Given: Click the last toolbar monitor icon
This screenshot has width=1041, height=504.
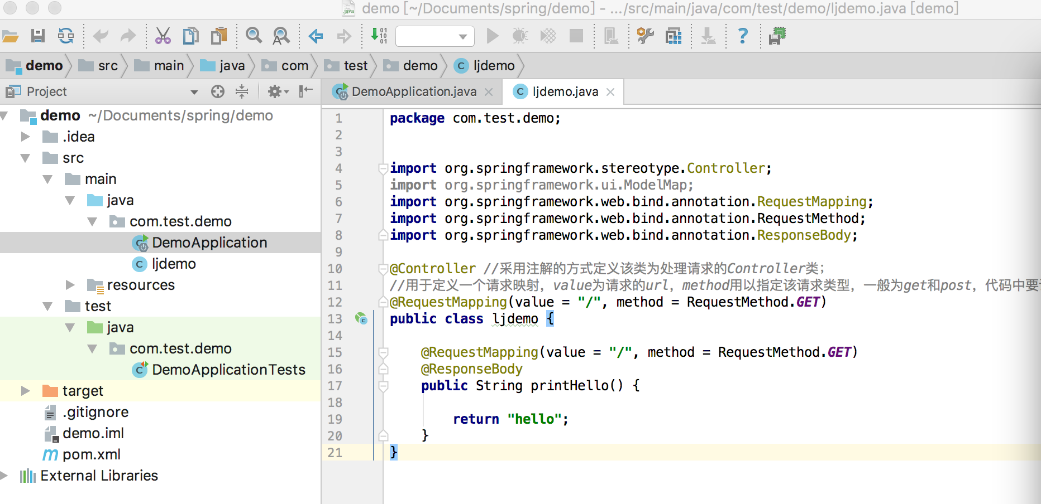Looking at the screenshot, I should (777, 36).
